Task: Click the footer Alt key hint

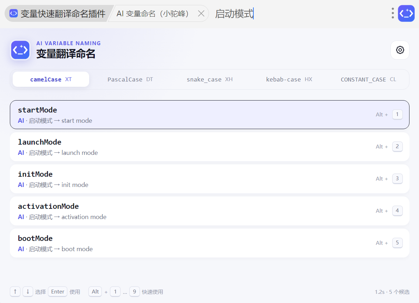Action: pyautogui.click(x=95, y=292)
